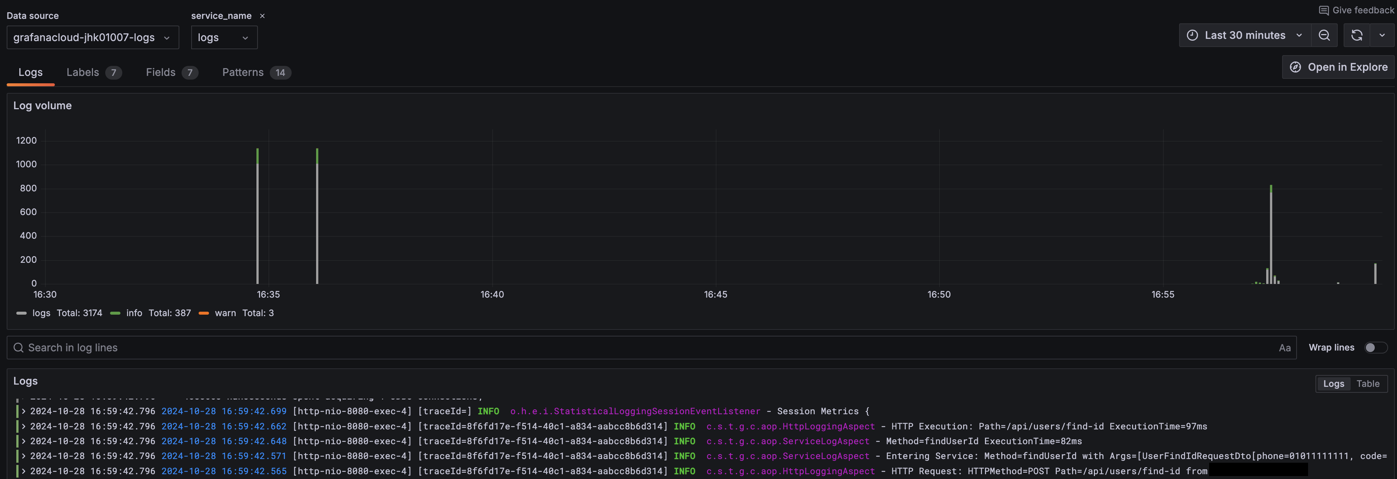Click the clock icon in time picker
This screenshot has width=1397, height=479.
pyautogui.click(x=1192, y=35)
